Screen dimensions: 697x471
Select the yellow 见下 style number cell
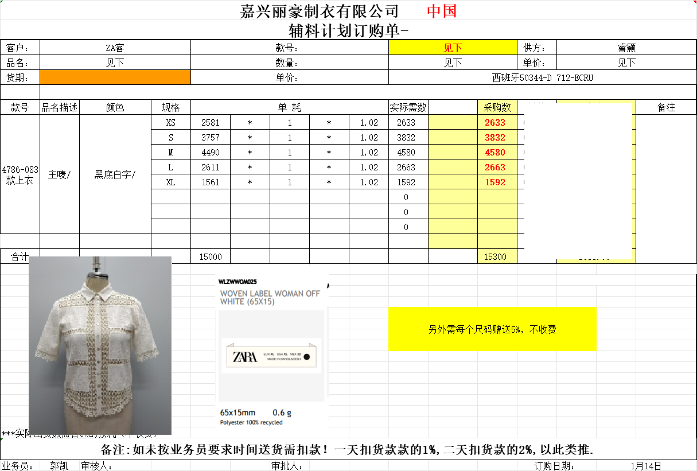tap(453, 48)
